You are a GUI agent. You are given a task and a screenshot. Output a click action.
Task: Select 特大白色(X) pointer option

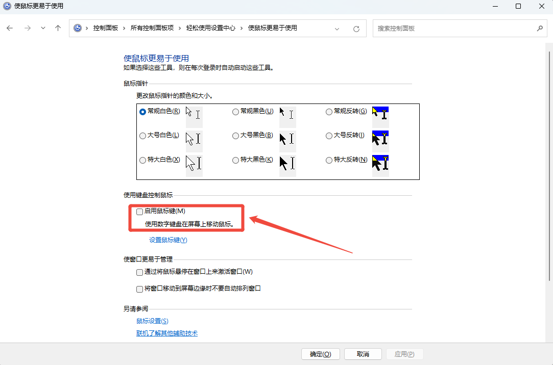click(142, 161)
